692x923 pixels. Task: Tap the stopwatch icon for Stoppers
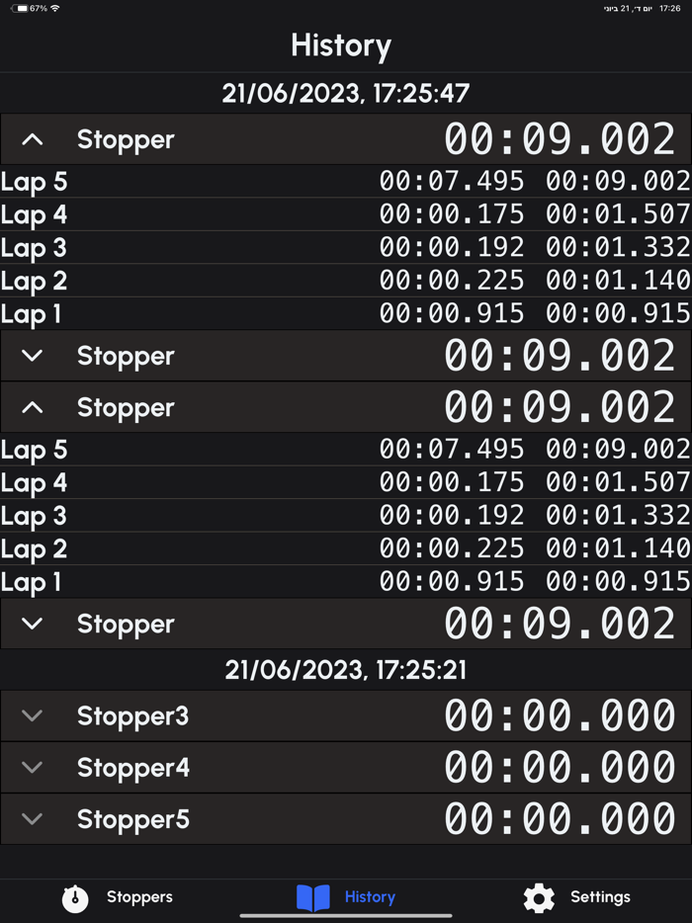74,897
